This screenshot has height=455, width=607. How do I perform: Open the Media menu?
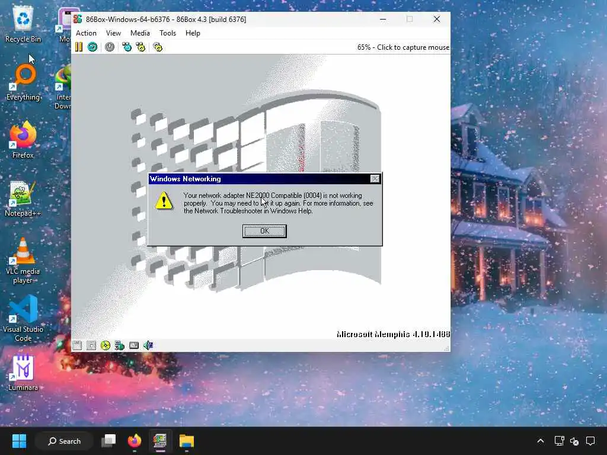(x=140, y=33)
